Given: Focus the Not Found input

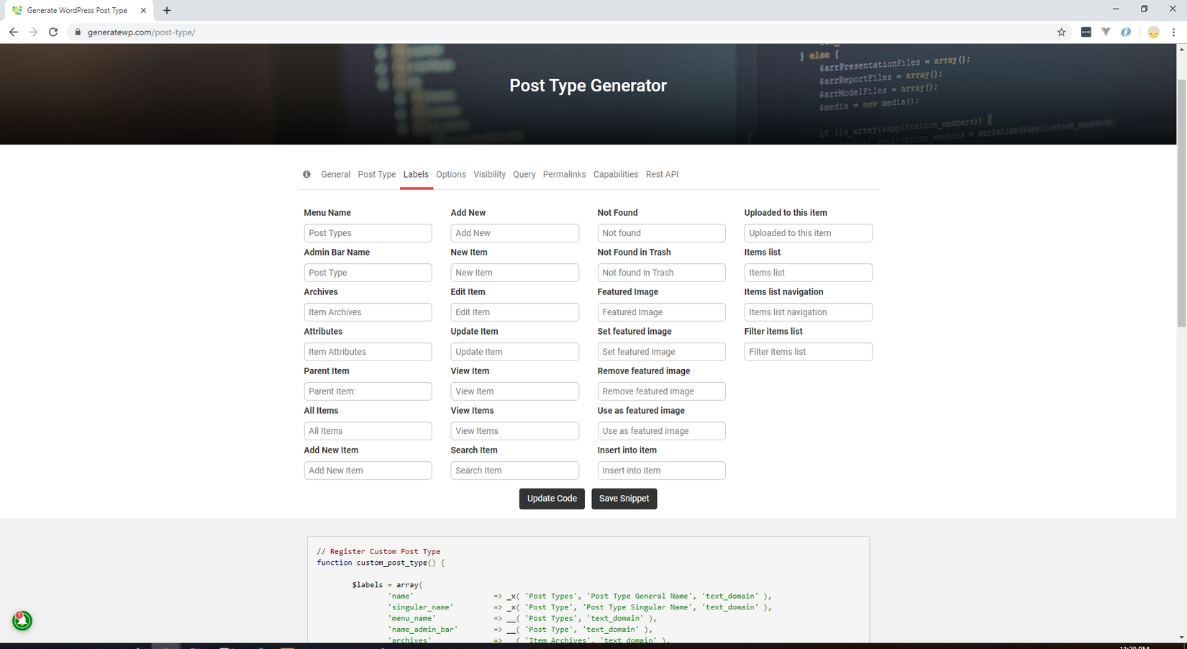Looking at the screenshot, I should click(x=661, y=233).
